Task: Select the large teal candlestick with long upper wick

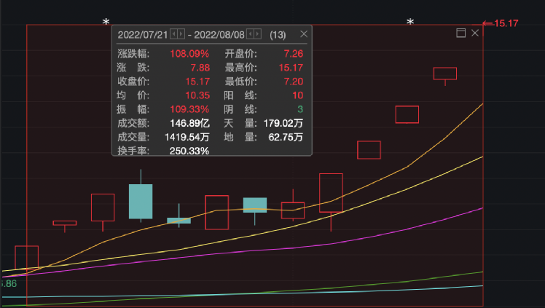Action: [x=141, y=201]
